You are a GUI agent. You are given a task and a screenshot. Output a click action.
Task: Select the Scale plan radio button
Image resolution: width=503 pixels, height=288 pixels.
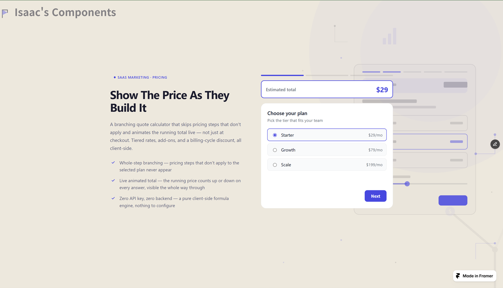point(275,165)
